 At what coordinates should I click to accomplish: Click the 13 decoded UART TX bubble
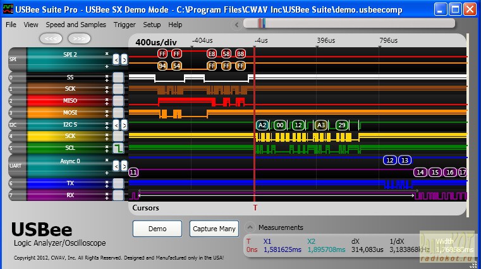tap(405, 160)
